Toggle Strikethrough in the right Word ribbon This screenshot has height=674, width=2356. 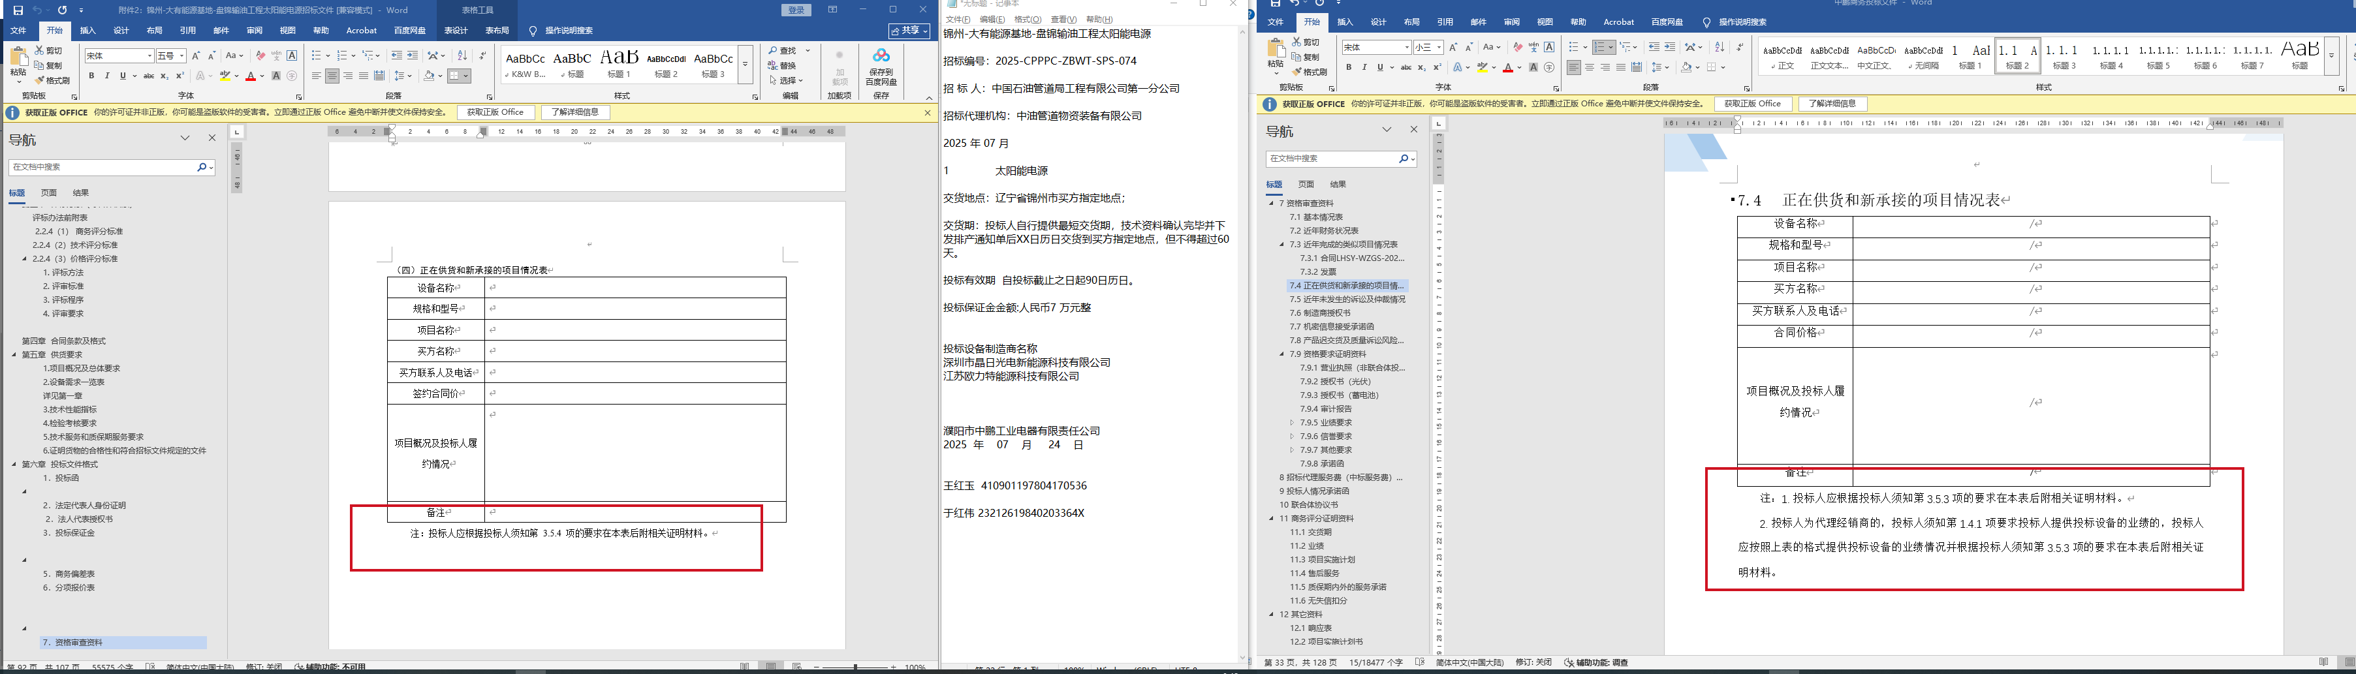[x=1406, y=68]
